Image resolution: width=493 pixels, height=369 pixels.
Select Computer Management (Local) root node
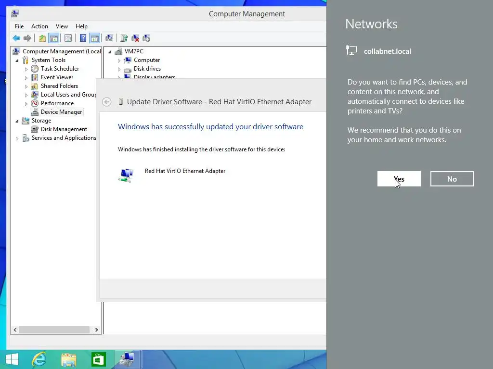[x=62, y=51]
